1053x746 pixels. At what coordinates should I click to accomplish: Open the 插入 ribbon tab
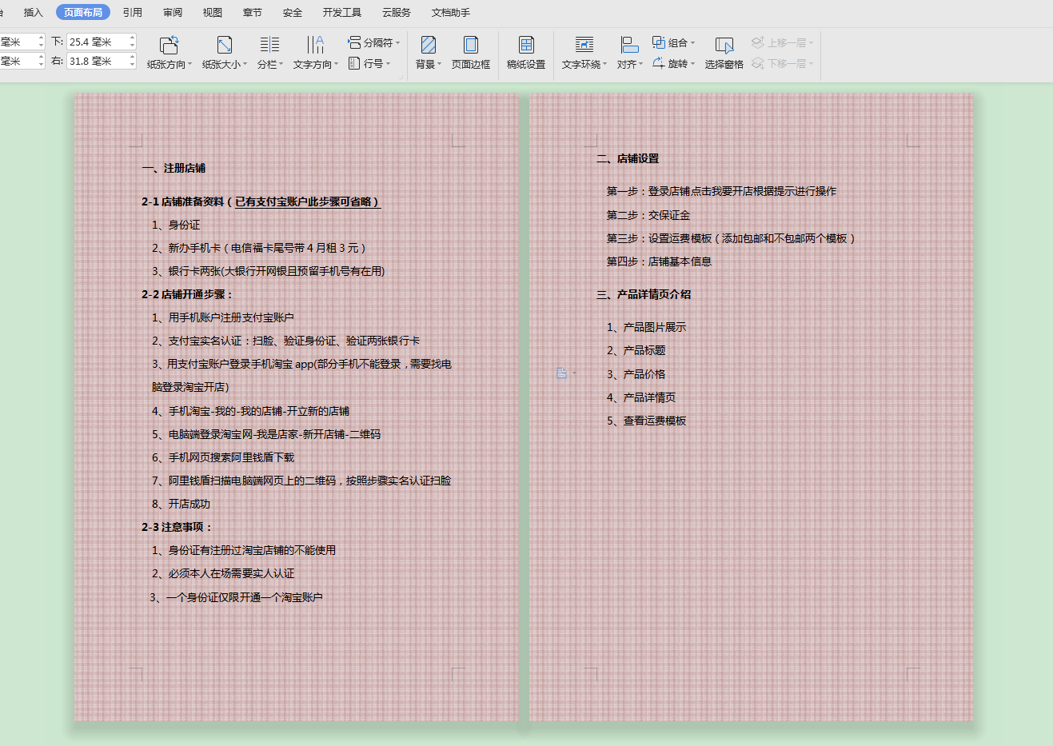(34, 12)
